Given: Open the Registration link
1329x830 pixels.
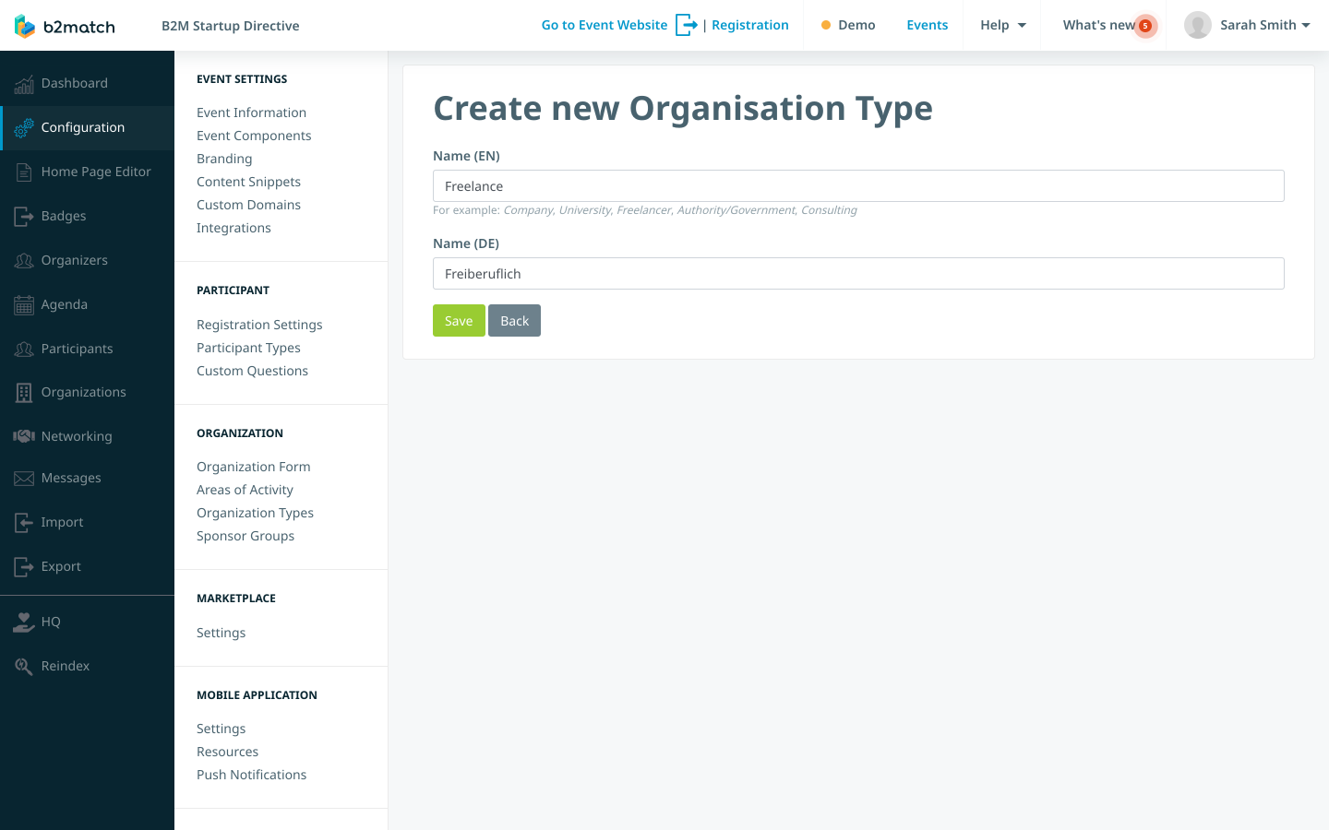Looking at the screenshot, I should click(749, 25).
